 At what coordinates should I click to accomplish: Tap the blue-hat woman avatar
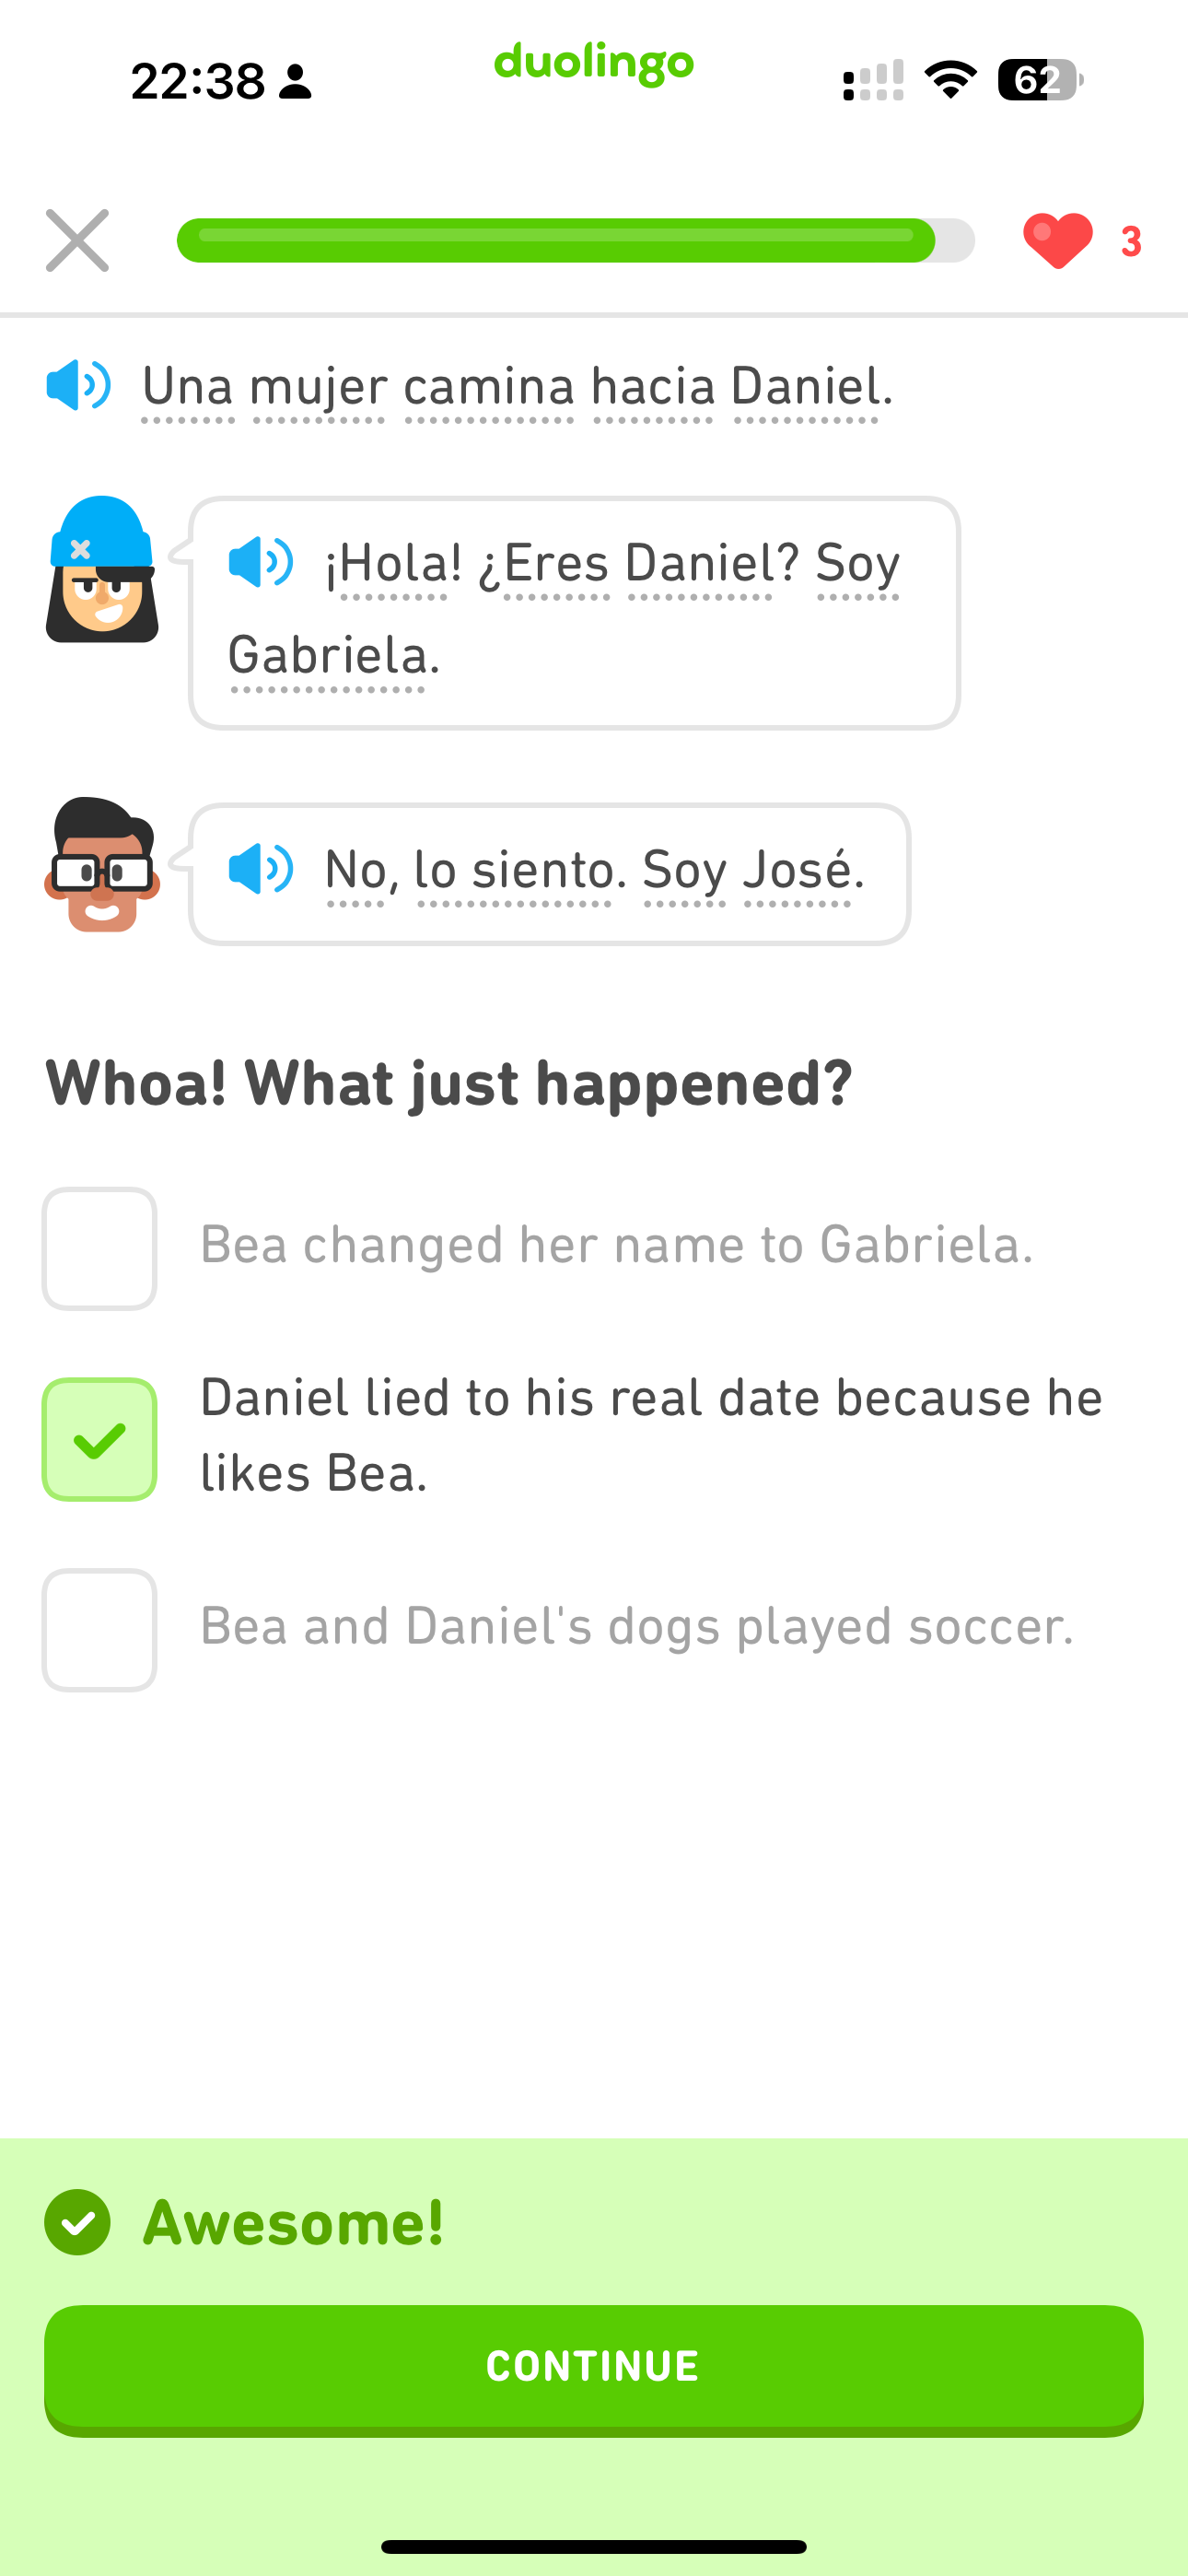[x=101, y=570]
